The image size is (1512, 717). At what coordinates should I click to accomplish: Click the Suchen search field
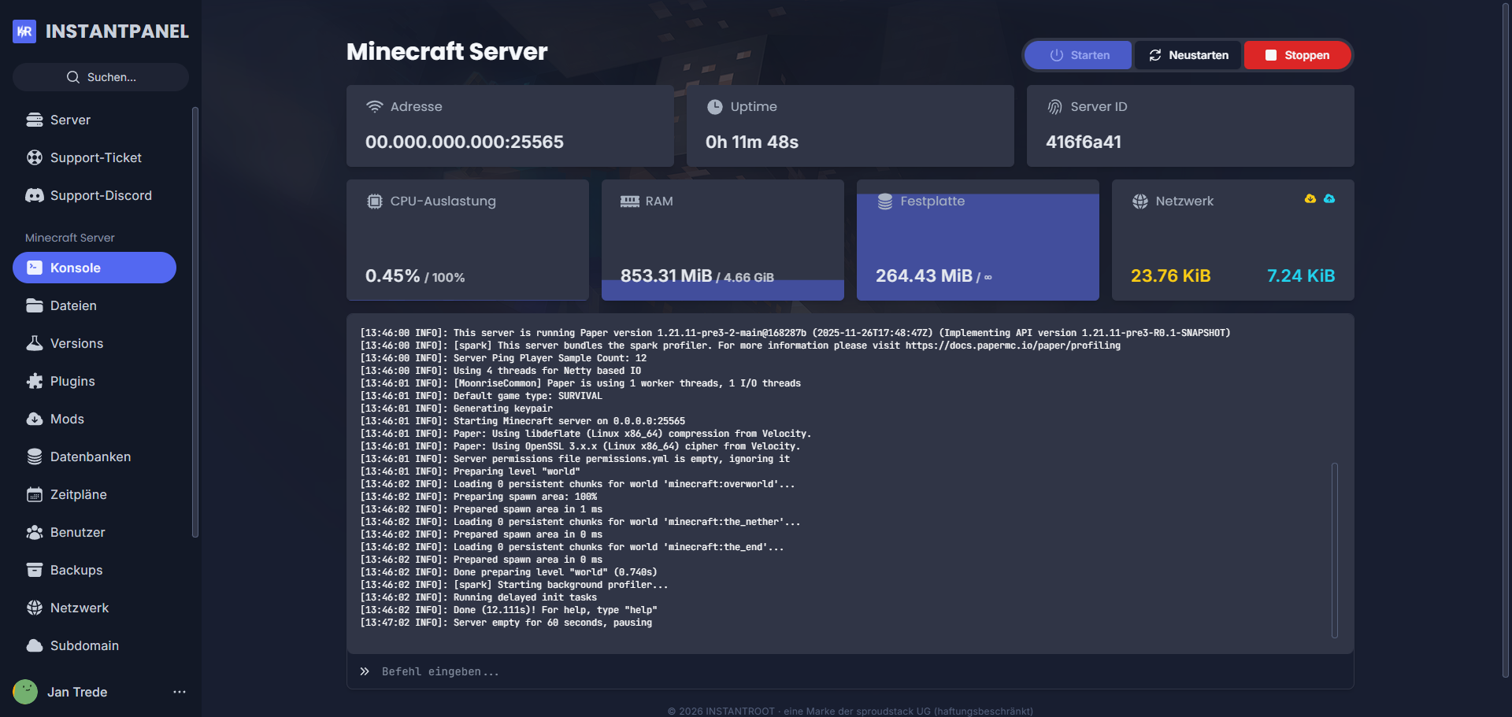coord(101,77)
